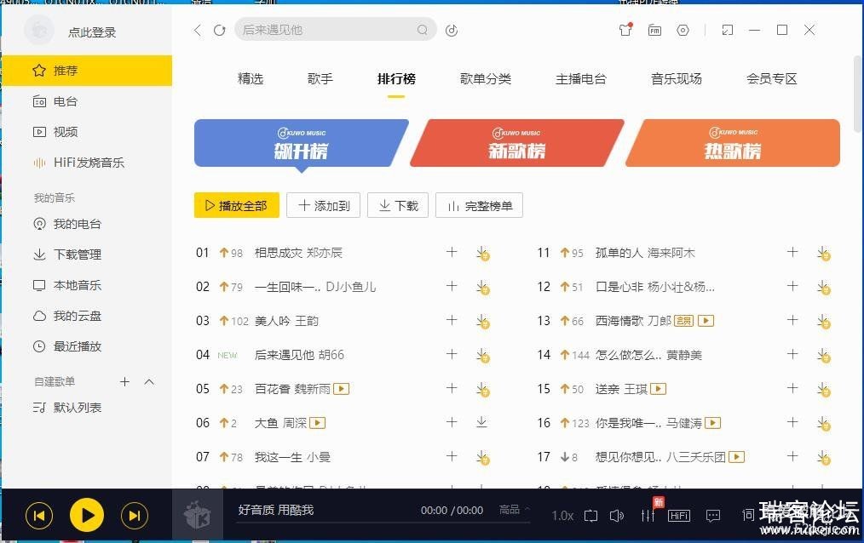The image size is (864, 543).
Task: Switch to the 歌手 tab
Action: [x=320, y=78]
